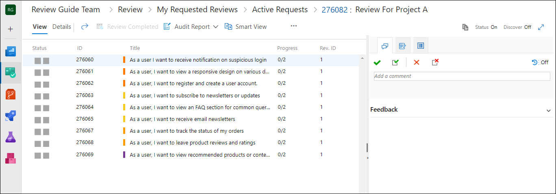Click the blue forward arrow toolbar icon
The width and height of the screenshot is (556, 194).
tap(85, 27)
